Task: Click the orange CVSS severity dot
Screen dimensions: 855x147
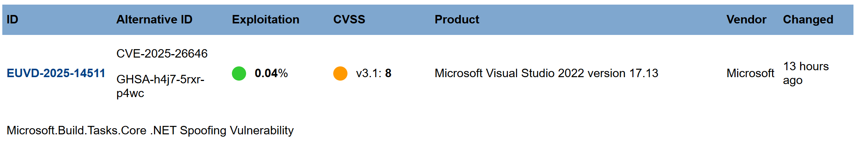Action: click(x=340, y=73)
